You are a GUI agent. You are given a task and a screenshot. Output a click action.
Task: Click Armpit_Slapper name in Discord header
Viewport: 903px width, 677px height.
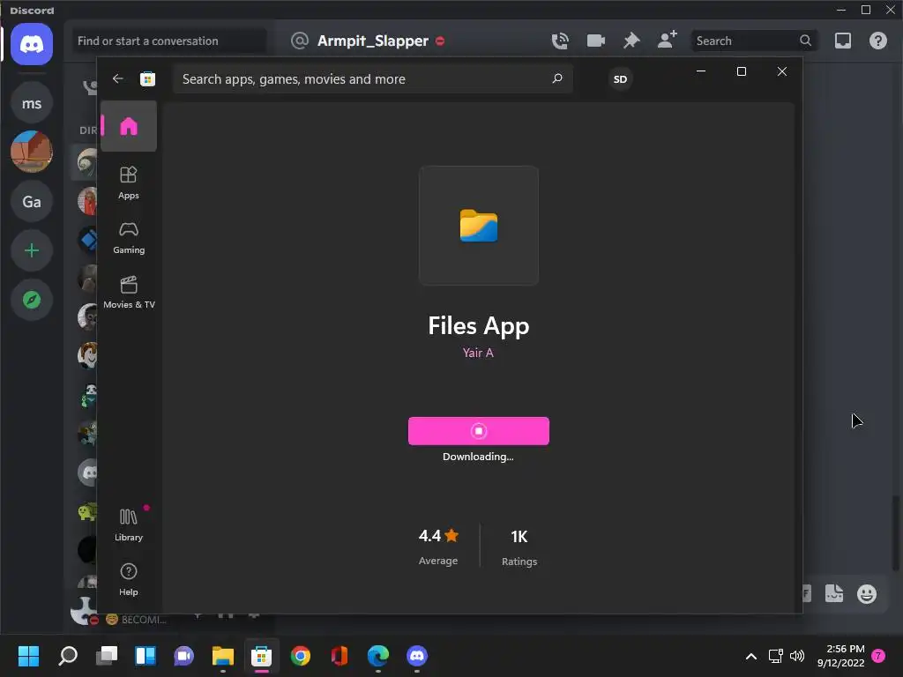(x=373, y=41)
